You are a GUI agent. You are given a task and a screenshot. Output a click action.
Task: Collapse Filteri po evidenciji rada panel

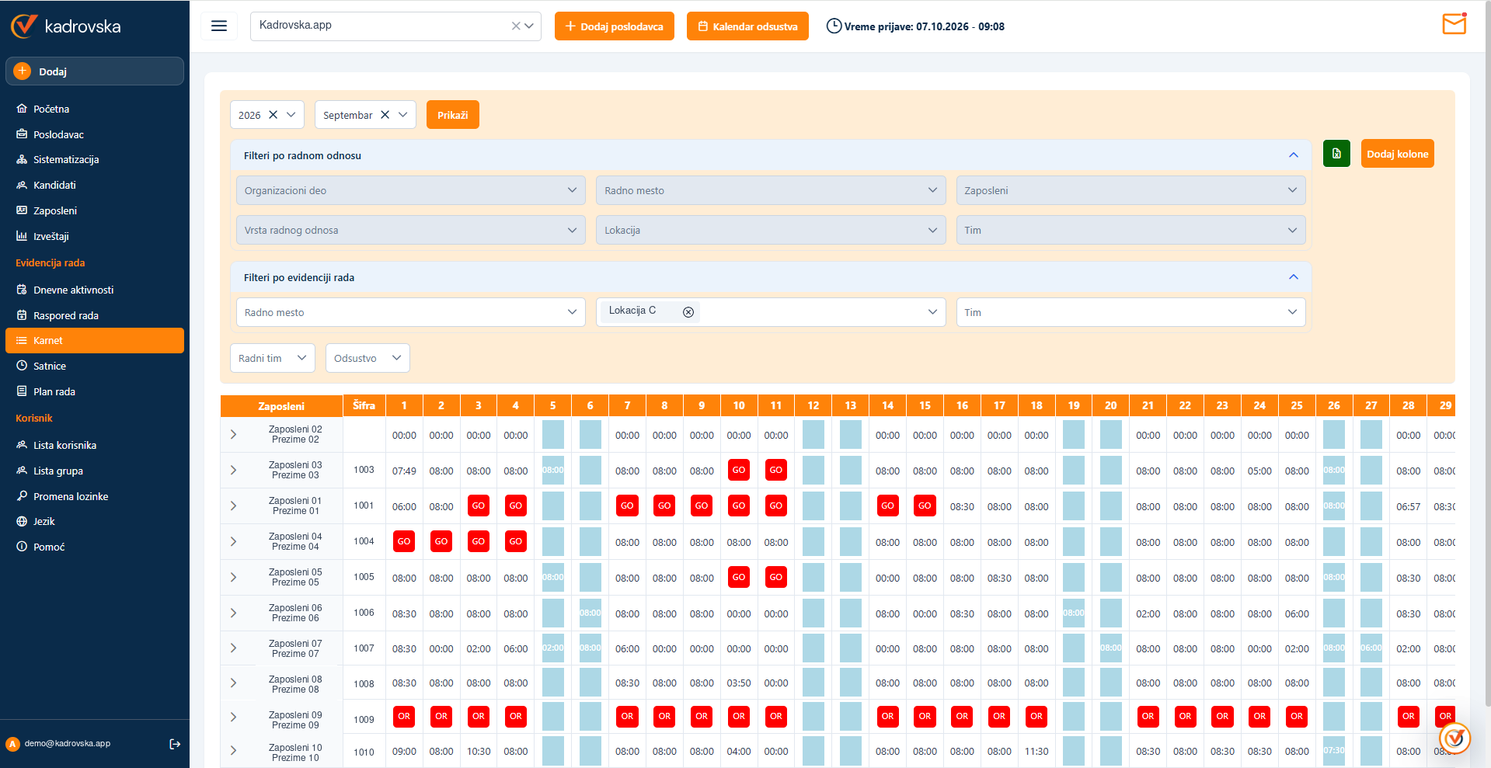1294,277
